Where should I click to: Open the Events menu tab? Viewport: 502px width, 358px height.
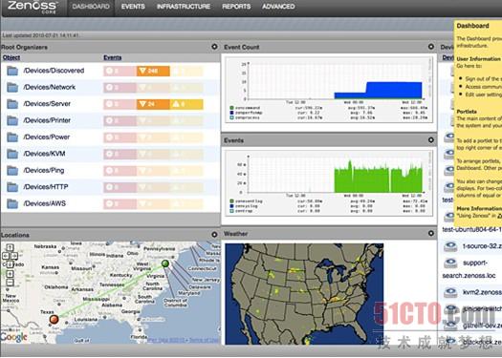(x=133, y=7)
